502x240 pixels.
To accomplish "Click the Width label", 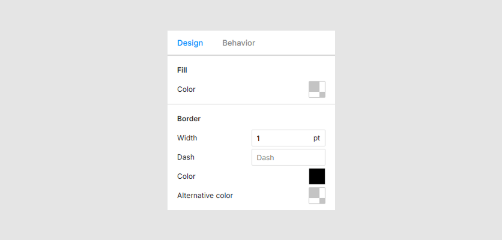I will point(187,138).
